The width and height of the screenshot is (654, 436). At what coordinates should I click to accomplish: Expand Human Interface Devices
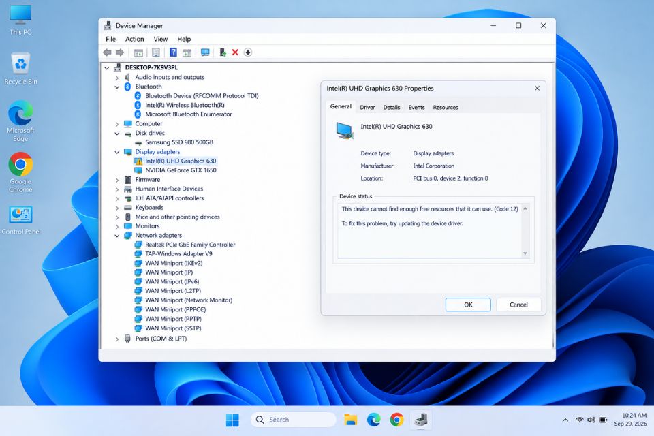click(117, 189)
